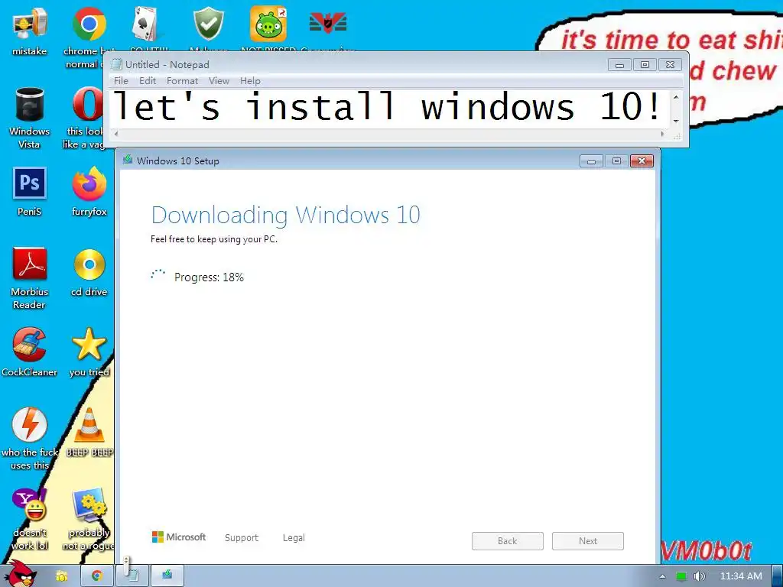
Task: Open the 'probably not a rogue' gears icon
Action: pyautogui.click(x=89, y=504)
